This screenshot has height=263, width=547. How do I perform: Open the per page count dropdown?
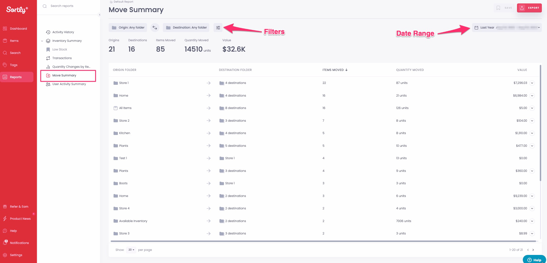point(131,250)
